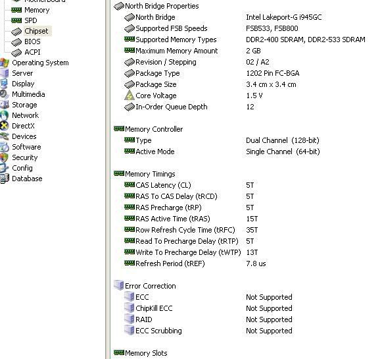Click the Memory Controller section icon
The height and width of the screenshot is (359, 380).
point(119,128)
